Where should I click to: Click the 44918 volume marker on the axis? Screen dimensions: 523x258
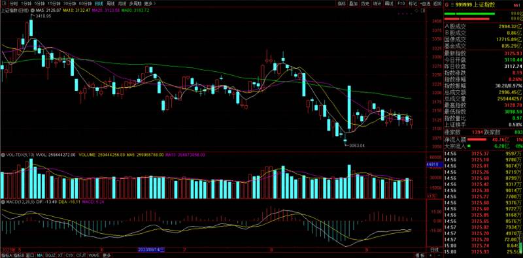434,165
